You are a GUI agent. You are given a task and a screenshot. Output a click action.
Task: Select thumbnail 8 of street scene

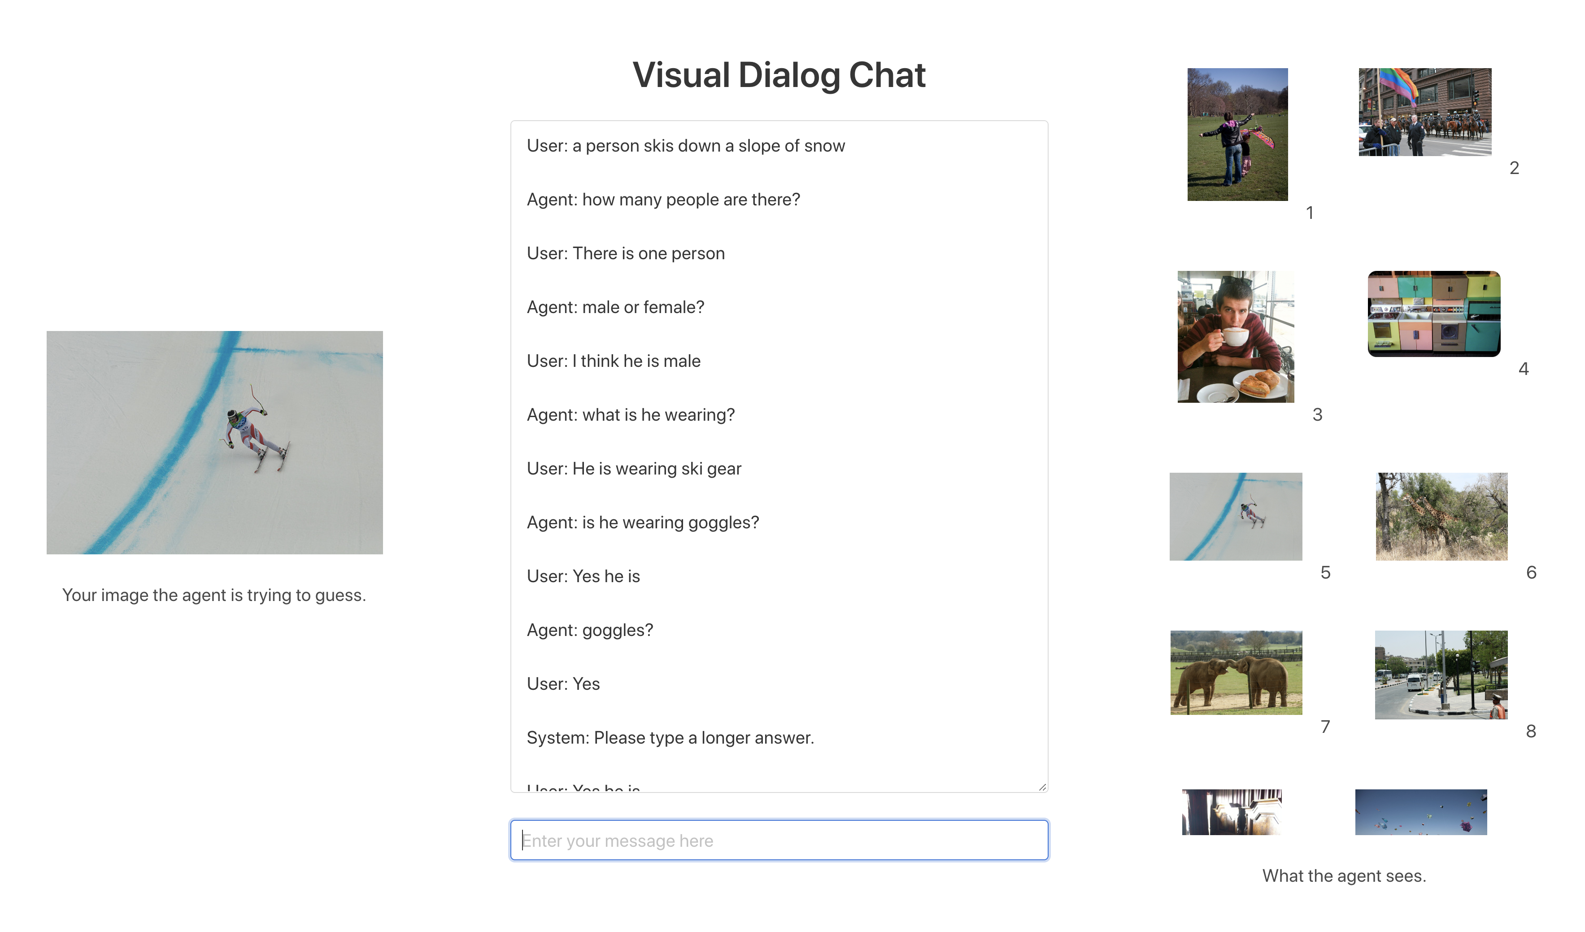click(1440, 674)
